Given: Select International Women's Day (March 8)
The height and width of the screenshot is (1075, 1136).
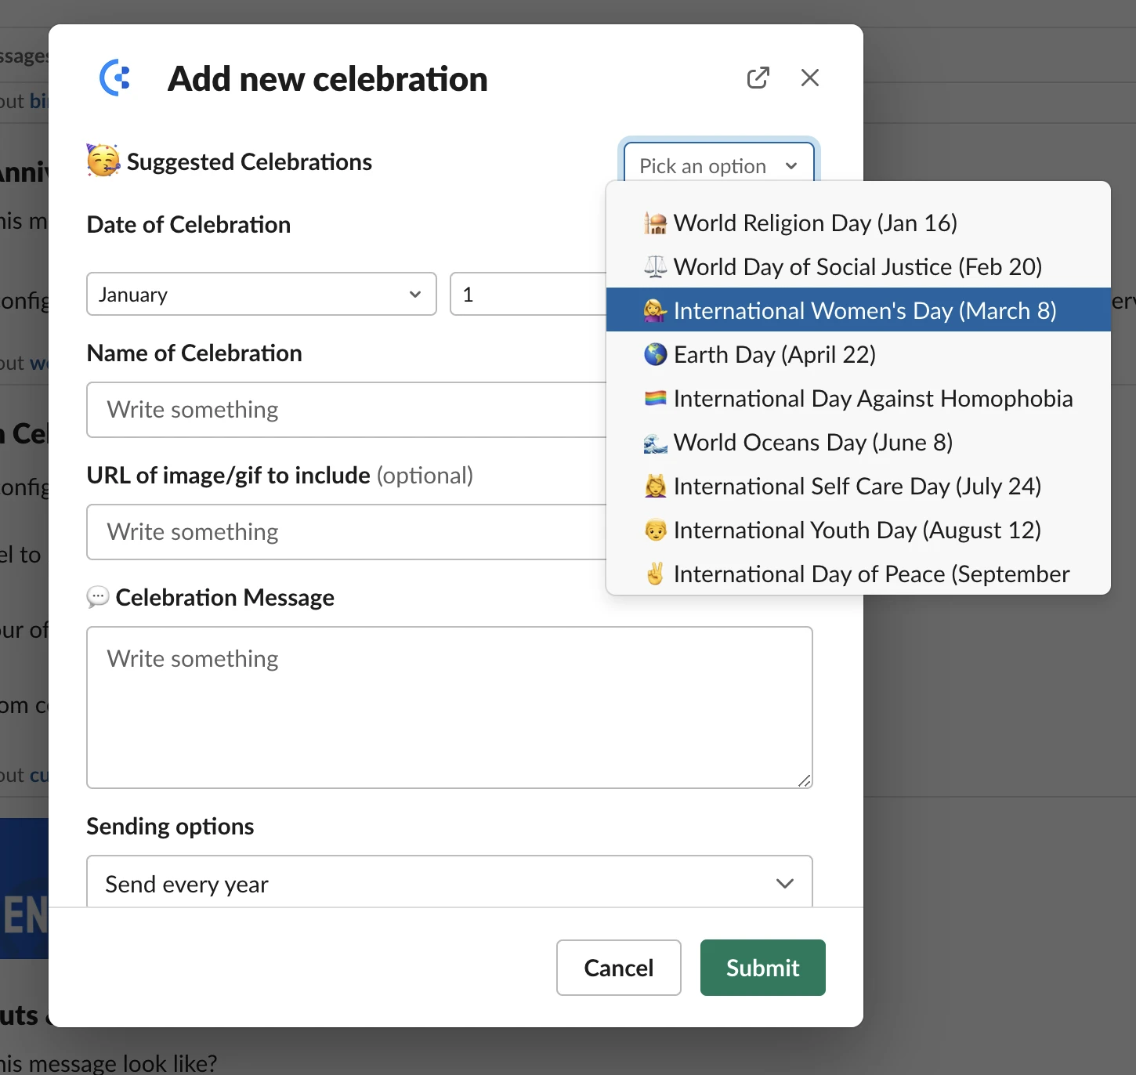Looking at the screenshot, I should coord(858,310).
